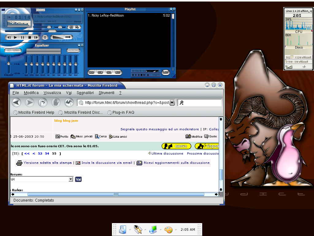Click the 60 Hz equalizer band slider
314x236 pixels.
point(26,64)
